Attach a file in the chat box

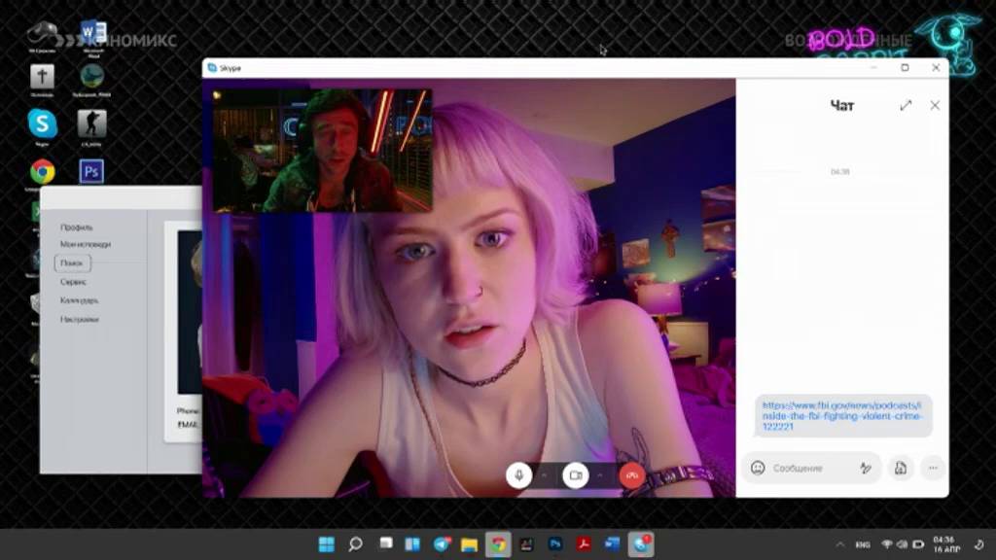pyautogui.click(x=901, y=468)
